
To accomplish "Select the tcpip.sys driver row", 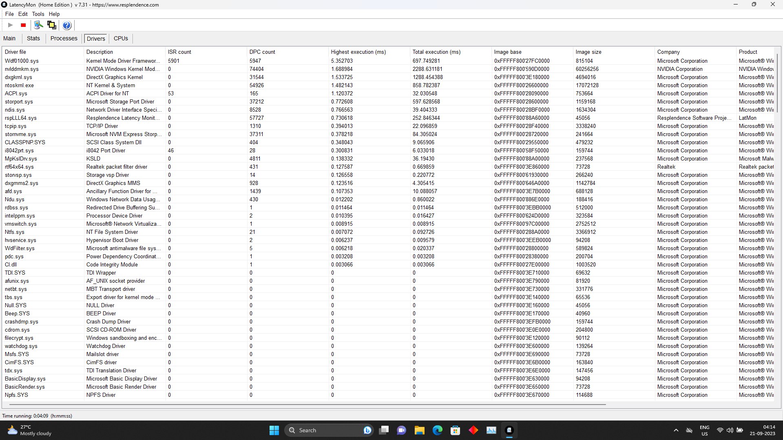I will (x=388, y=126).
